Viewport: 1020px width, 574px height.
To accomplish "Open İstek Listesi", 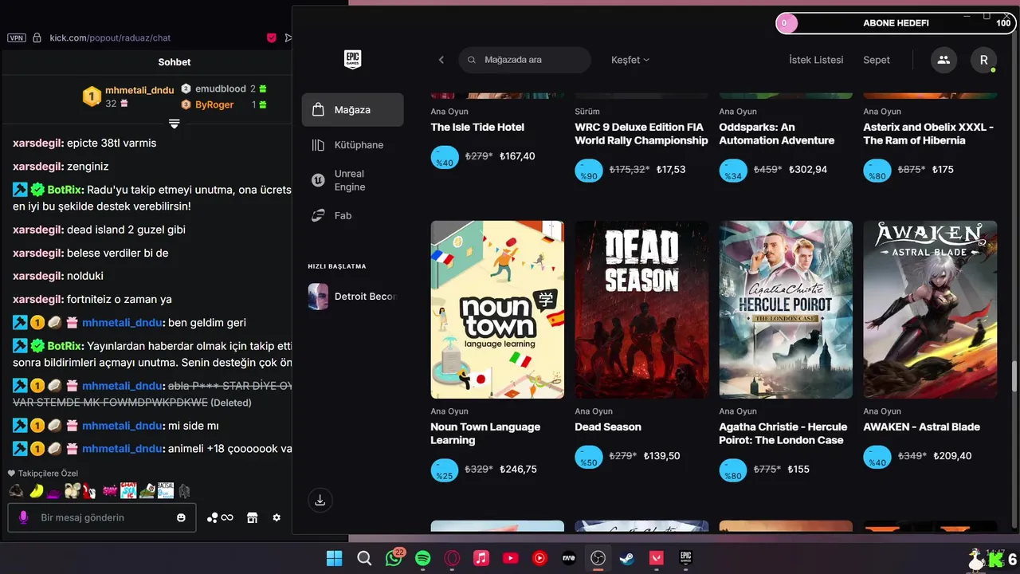I will [816, 60].
